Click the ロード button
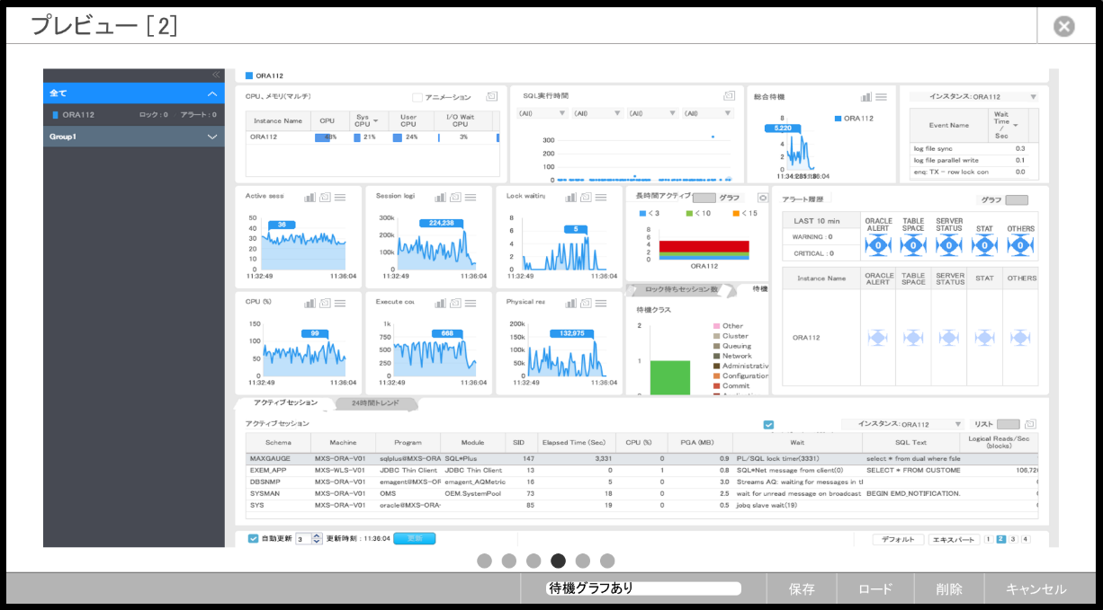Image resolution: width=1103 pixels, height=610 pixels. [x=875, y=589]
